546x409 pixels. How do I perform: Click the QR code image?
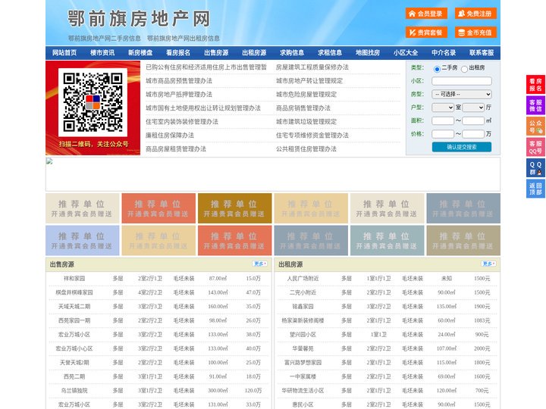point(93,102)
